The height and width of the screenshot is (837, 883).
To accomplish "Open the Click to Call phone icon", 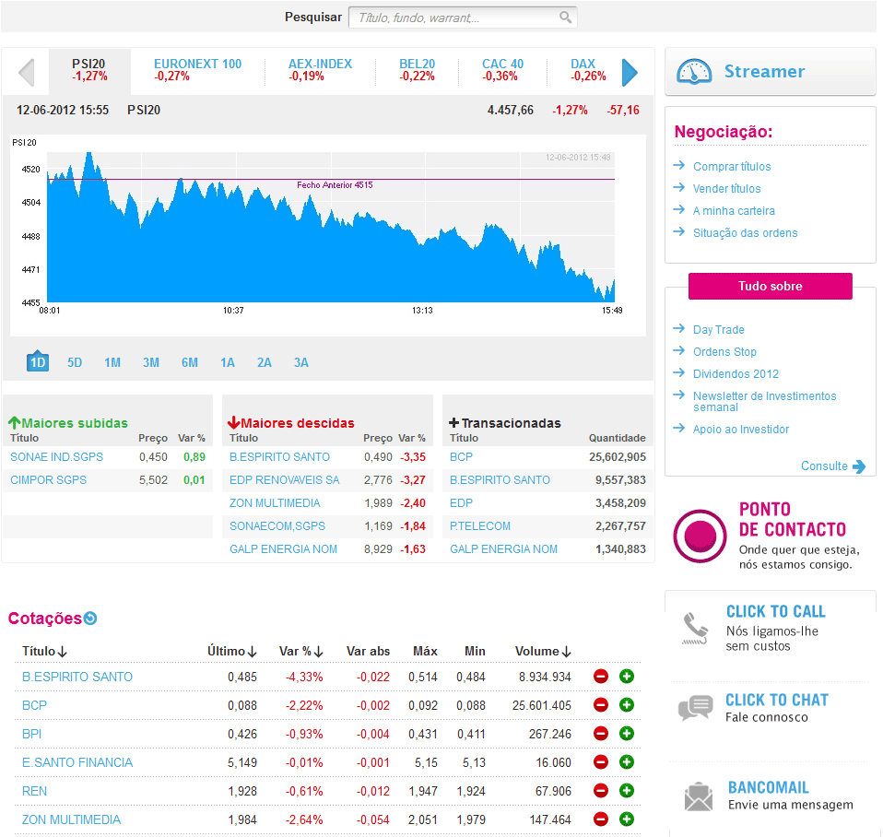I will (x=696, y=629).
